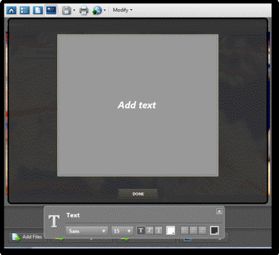
Task: Open the font size 15 dropdown
Action: click(123, 231)
